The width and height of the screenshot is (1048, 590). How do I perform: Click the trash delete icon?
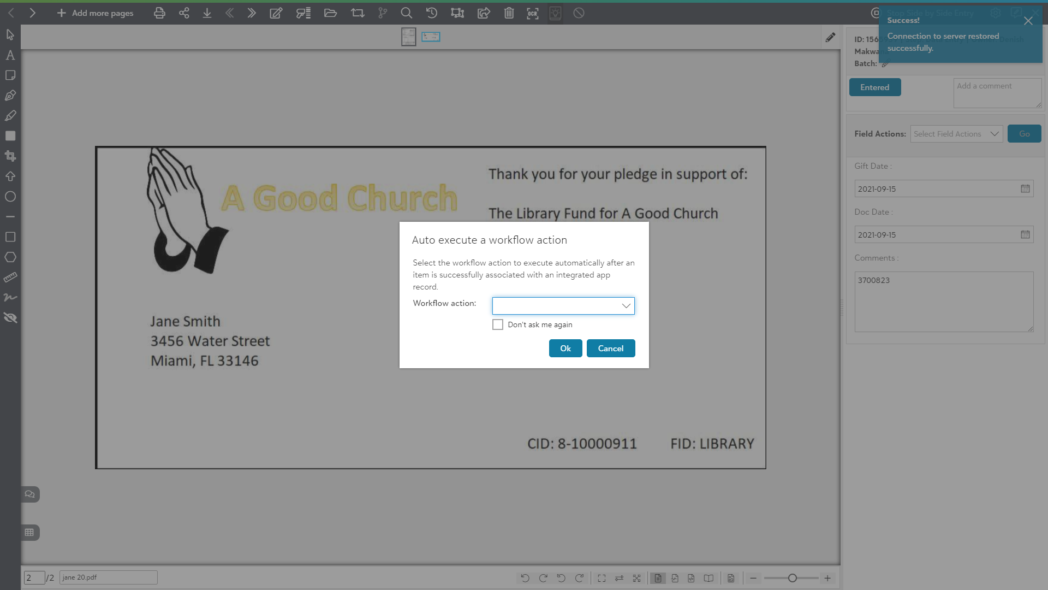(509, 13)
